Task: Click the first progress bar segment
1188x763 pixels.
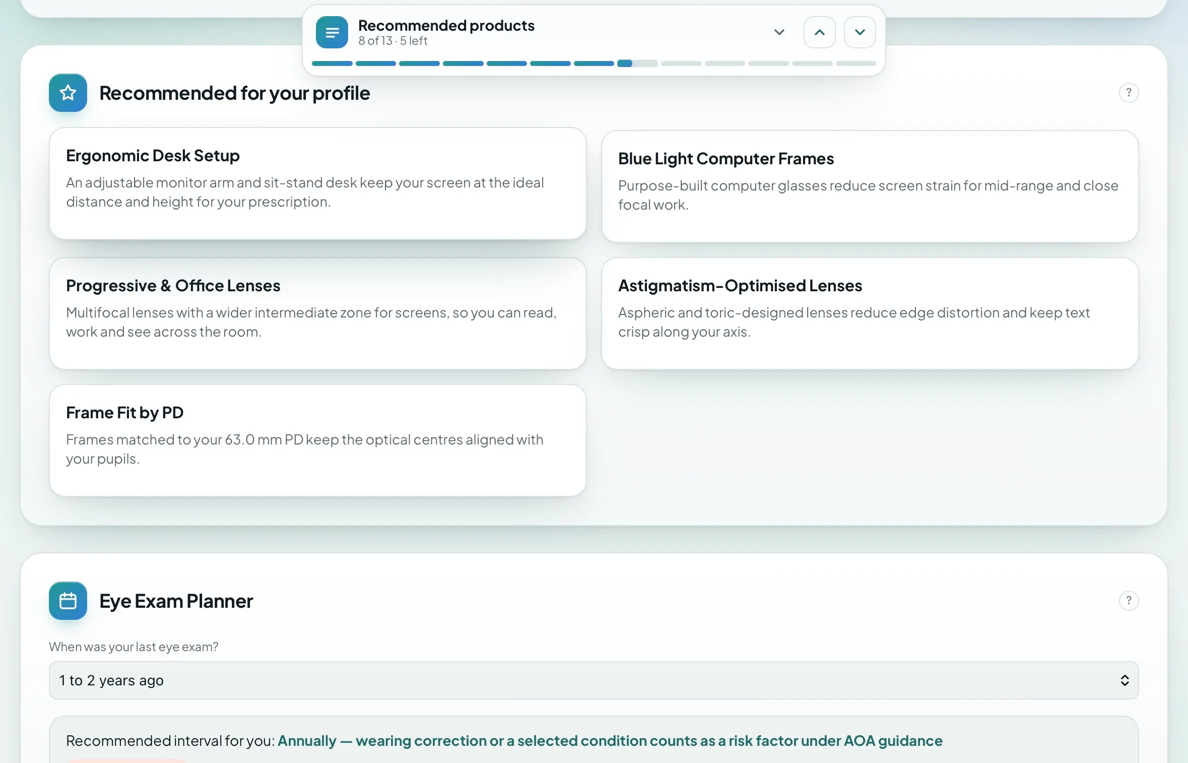Action: (x=332, y=63)
